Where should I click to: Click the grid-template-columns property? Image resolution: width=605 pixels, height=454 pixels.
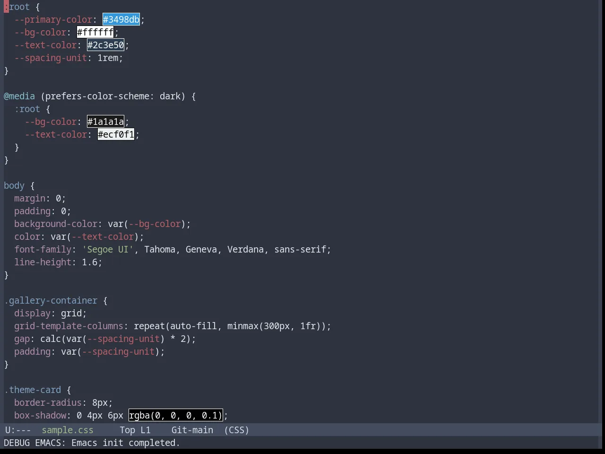pos(69,326)
